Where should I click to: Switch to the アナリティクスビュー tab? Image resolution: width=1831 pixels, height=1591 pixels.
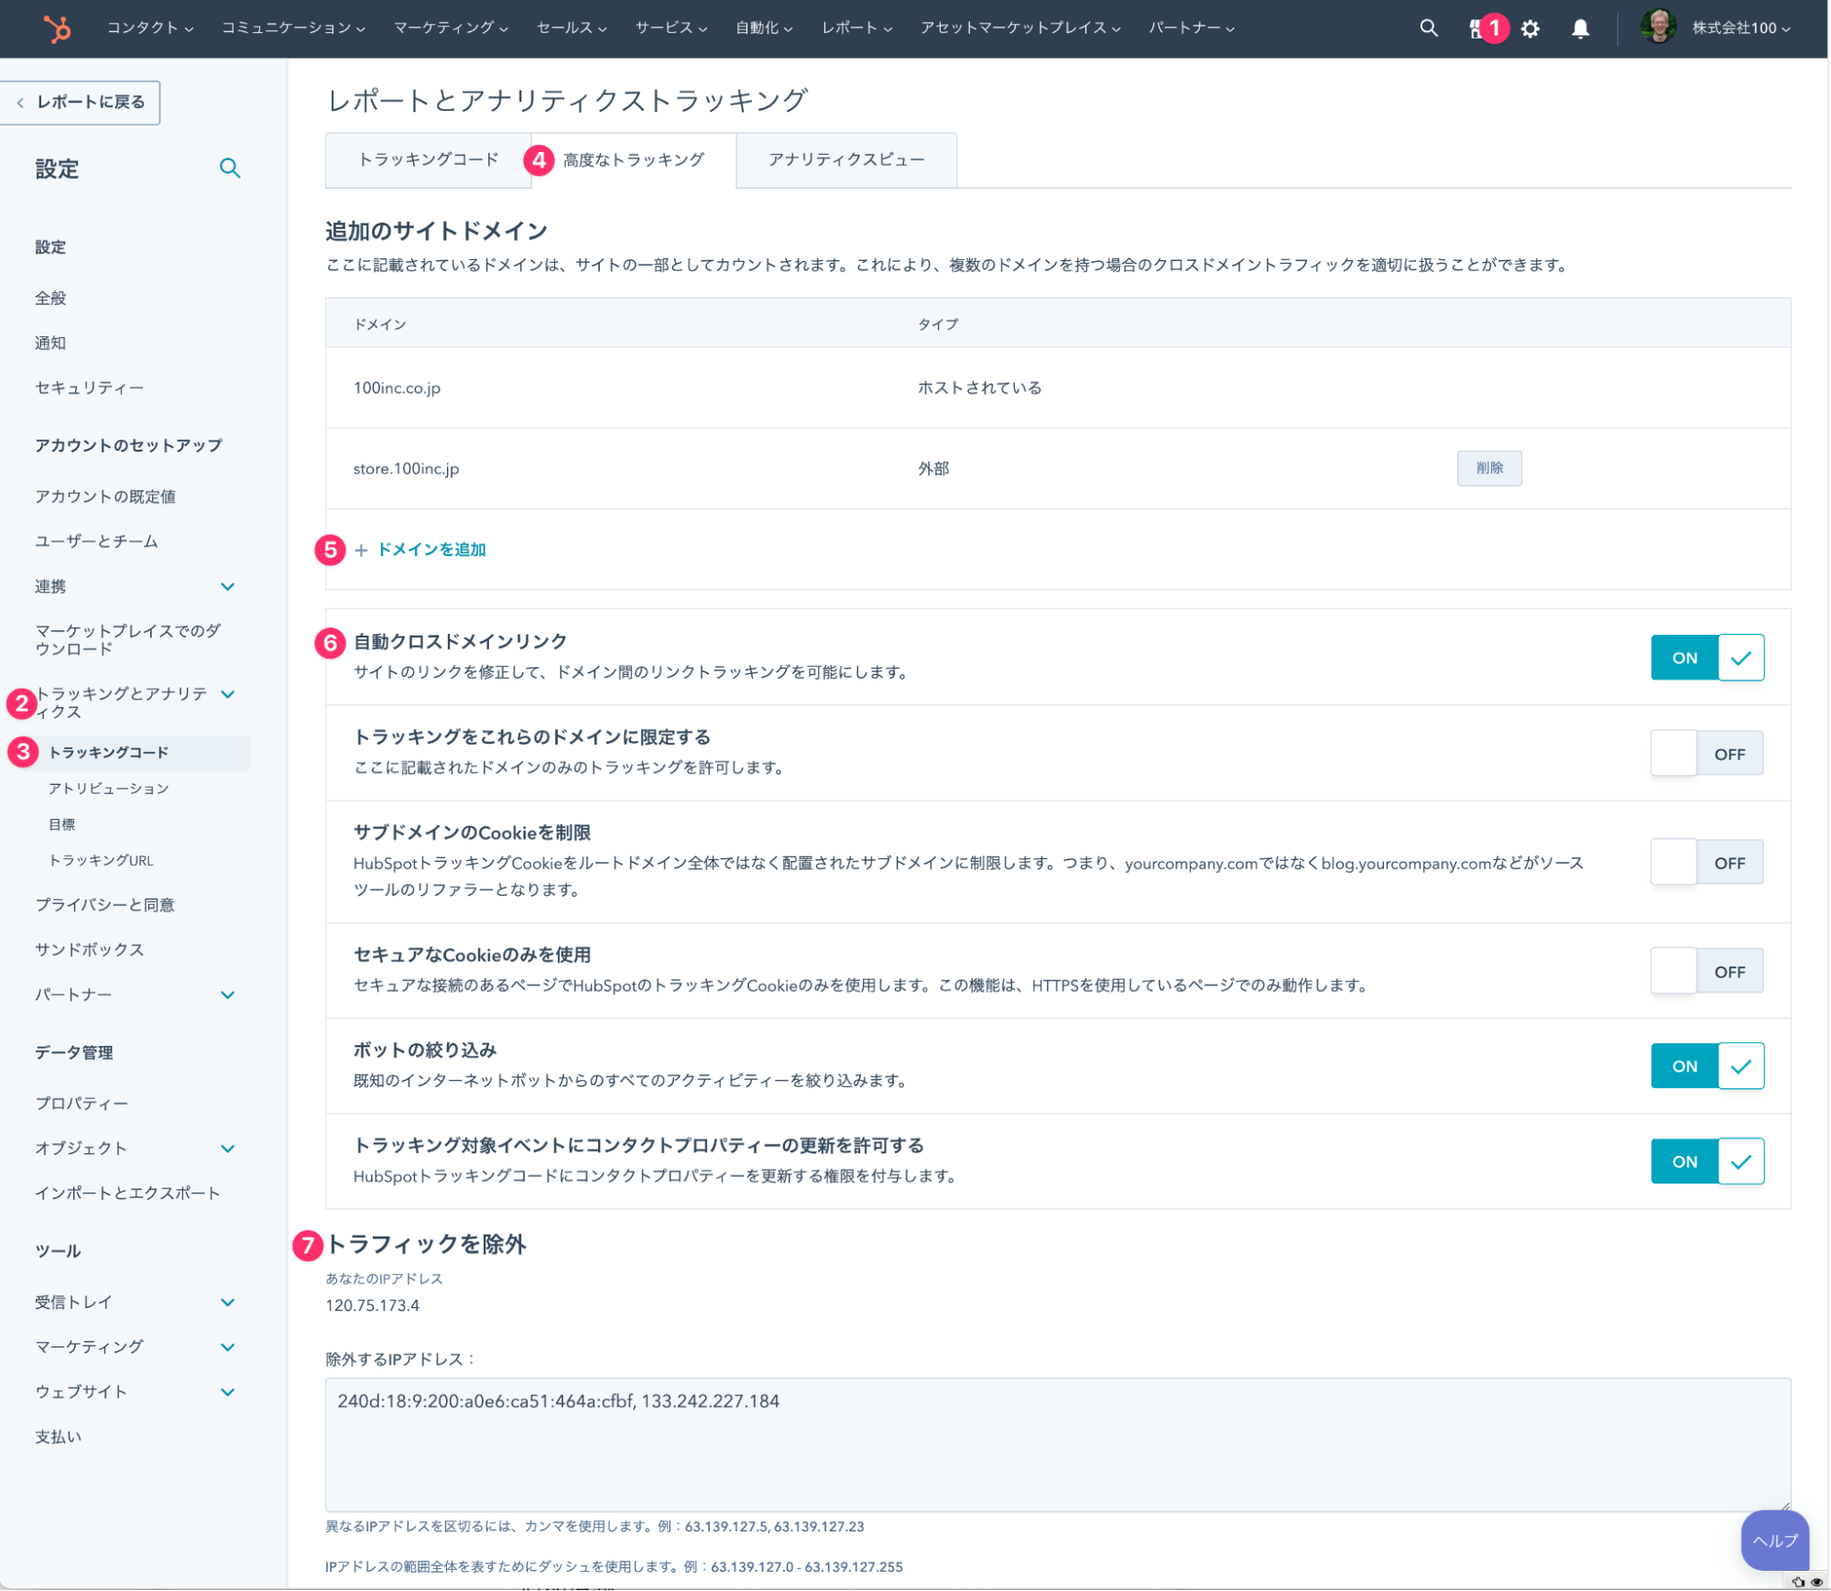[845, 160]
